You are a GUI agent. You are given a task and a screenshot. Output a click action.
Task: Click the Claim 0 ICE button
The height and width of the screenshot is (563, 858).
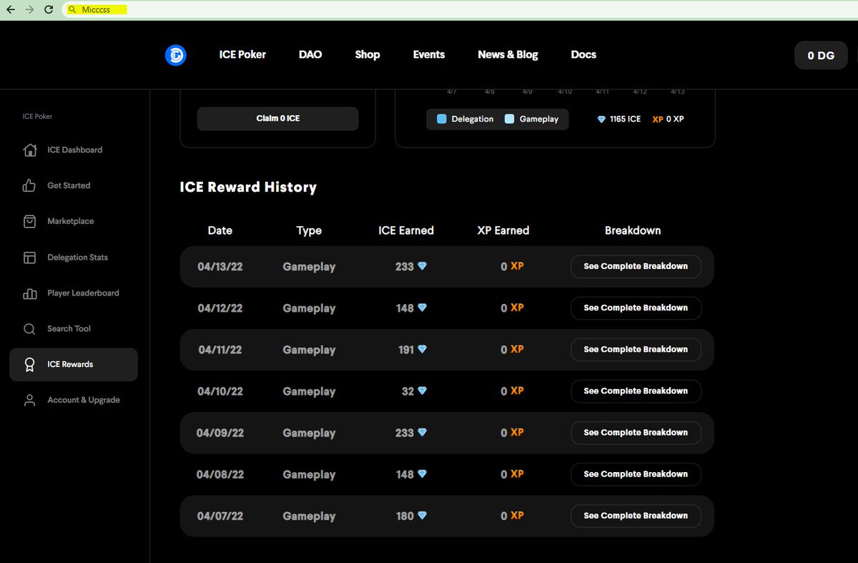(277, 119)
